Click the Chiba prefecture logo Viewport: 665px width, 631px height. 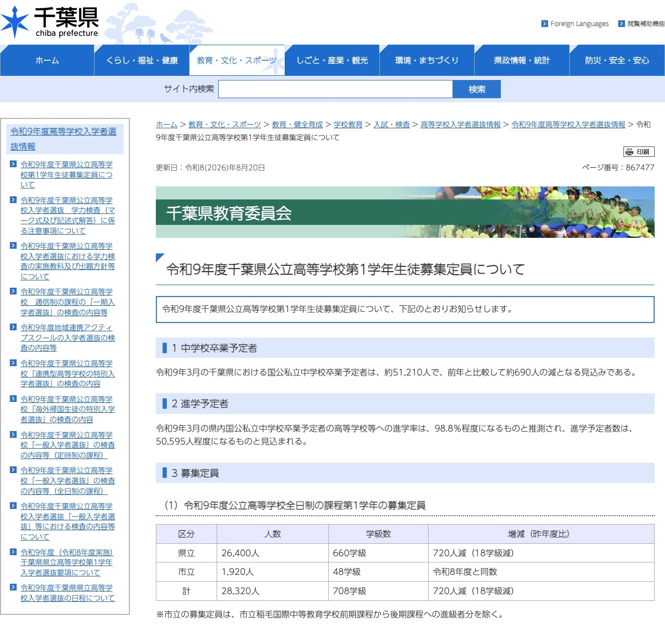pos(50,22)
